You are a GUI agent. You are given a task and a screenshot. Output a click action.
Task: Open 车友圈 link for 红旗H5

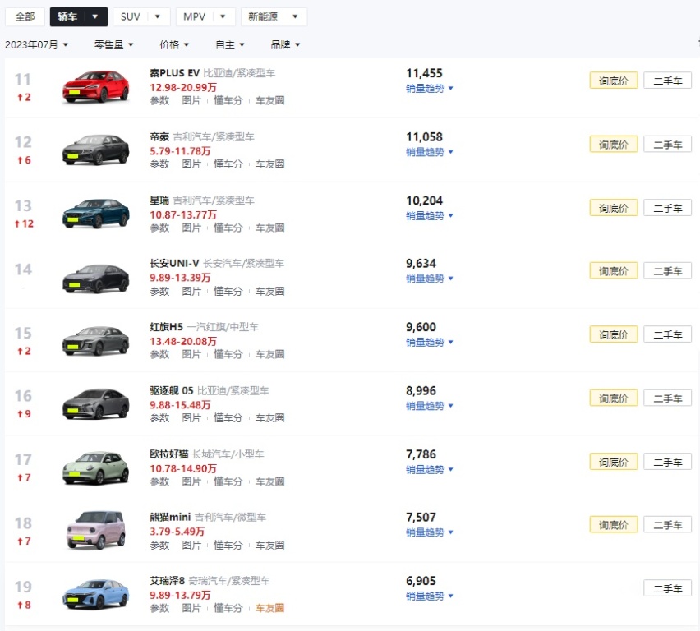pyautogui.click(x=270, y=354)
